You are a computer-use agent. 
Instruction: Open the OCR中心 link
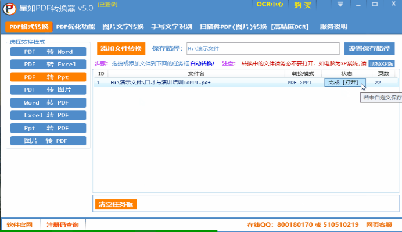click(270, 5)
